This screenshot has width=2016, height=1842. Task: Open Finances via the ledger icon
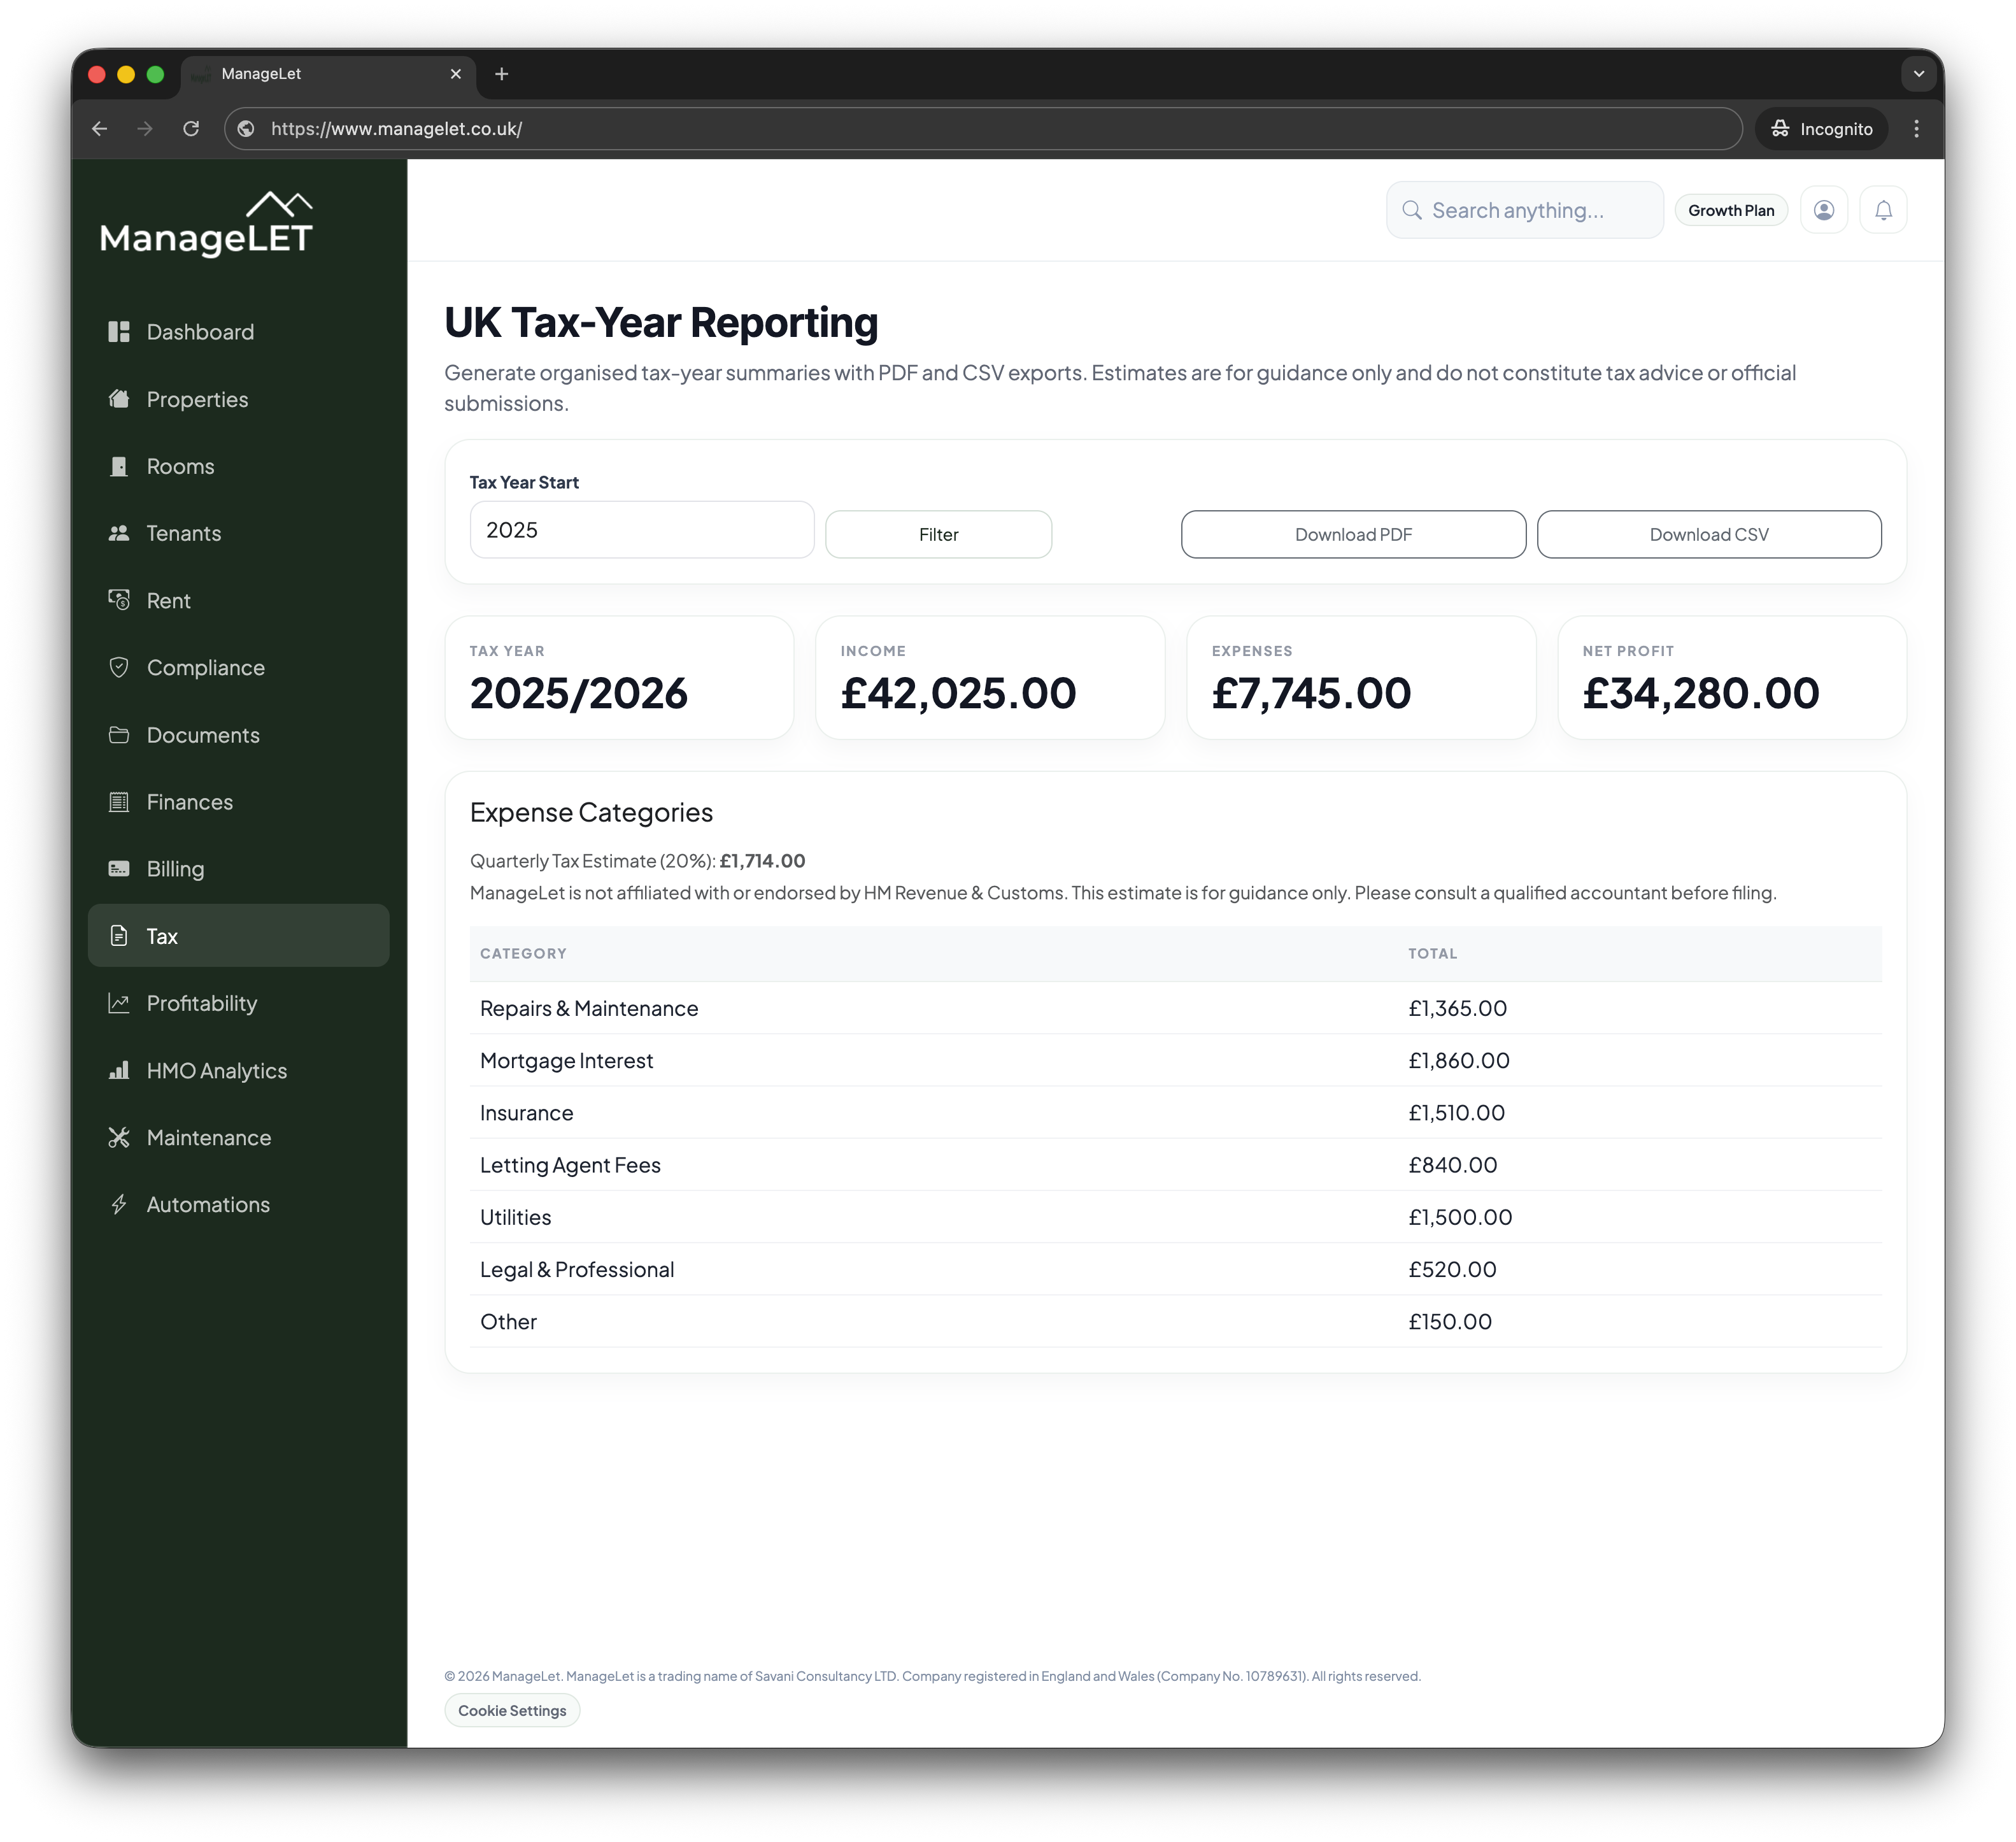[119, 801]
